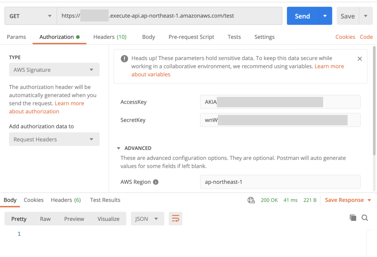Open the Headers (10) tab

(x=110, y=37)
